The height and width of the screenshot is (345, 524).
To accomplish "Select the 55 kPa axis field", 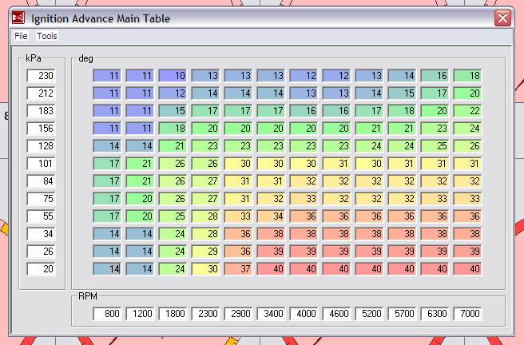I will click(x=41, y=216).
